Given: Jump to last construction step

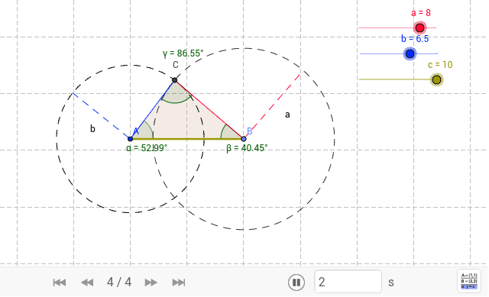Looking at the screenshot, I should tap(179, 282).
